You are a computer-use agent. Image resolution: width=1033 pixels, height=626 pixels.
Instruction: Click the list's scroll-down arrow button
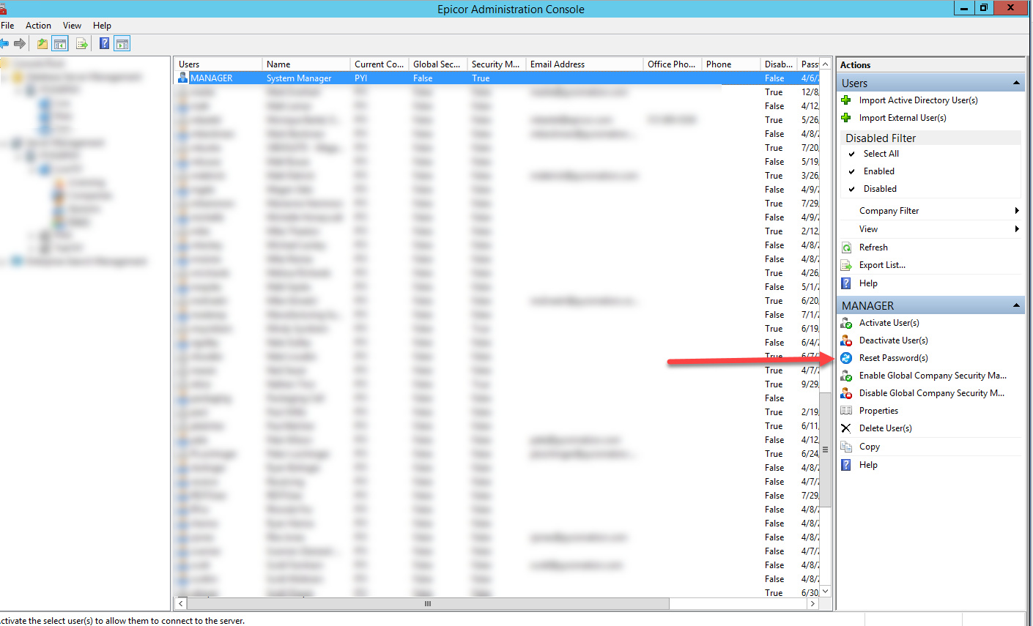825,591
